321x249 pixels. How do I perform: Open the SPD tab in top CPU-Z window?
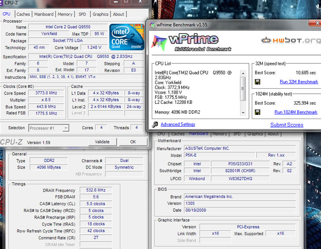click(82, 14)
